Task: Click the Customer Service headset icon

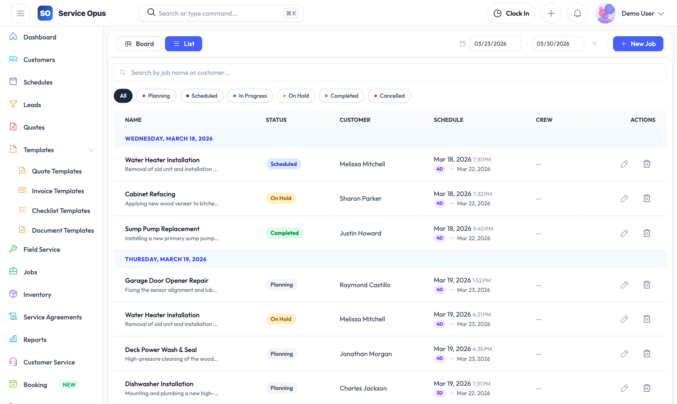Action: tap(13, 362)
